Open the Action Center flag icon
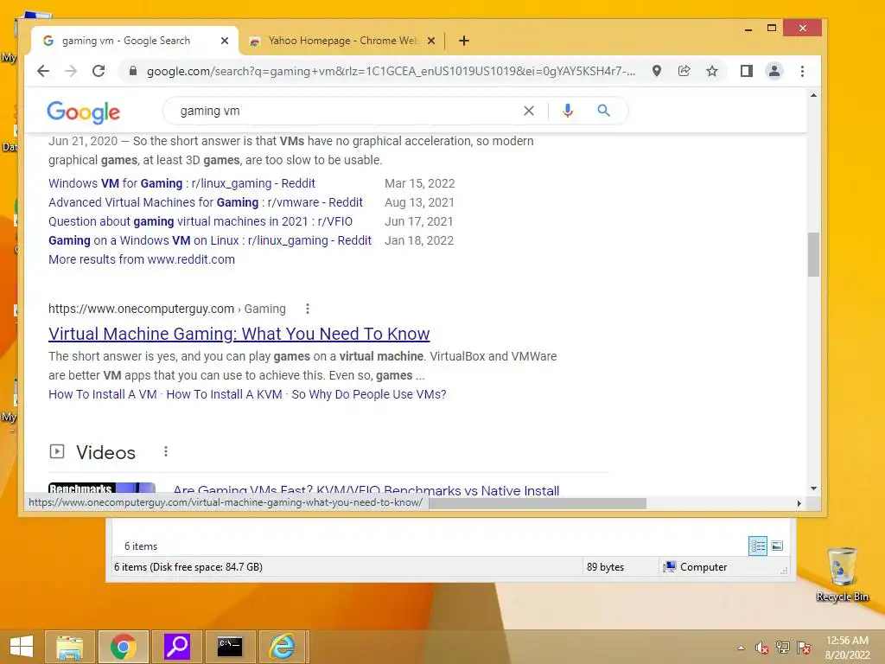The height and width of the screenshot is (664, 885). coord(804,648)
